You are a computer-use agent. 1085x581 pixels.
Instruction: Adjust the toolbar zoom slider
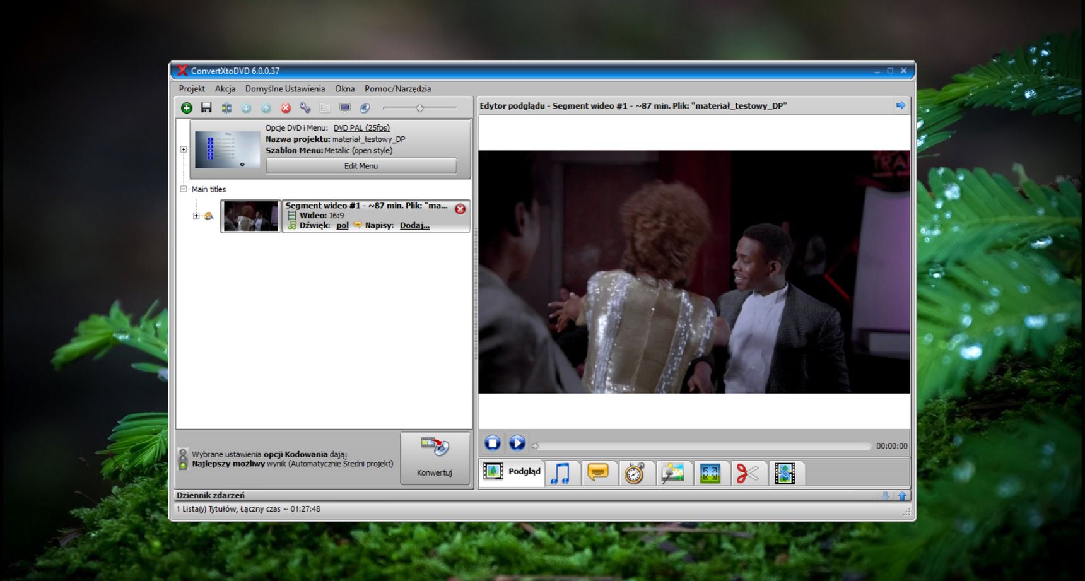[x=420, y=108]
